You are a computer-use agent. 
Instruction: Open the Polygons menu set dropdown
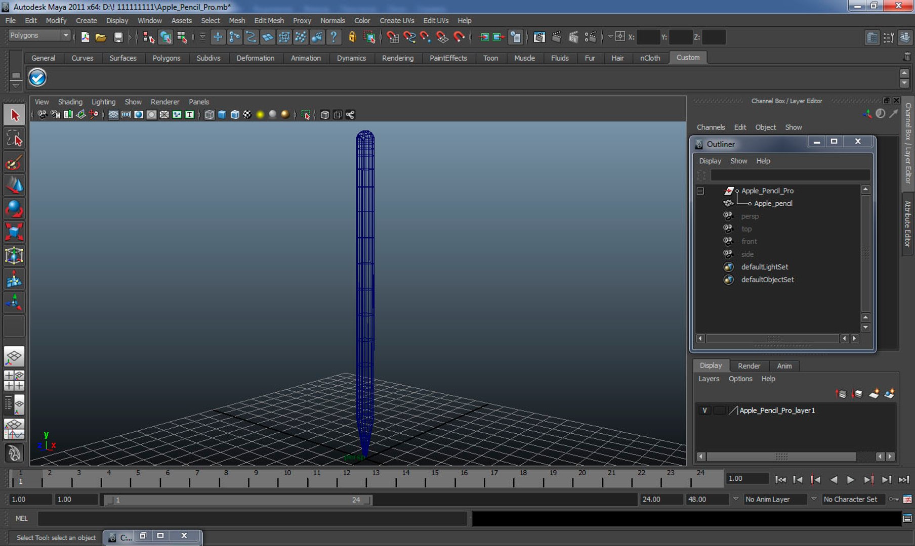[39, 35]
